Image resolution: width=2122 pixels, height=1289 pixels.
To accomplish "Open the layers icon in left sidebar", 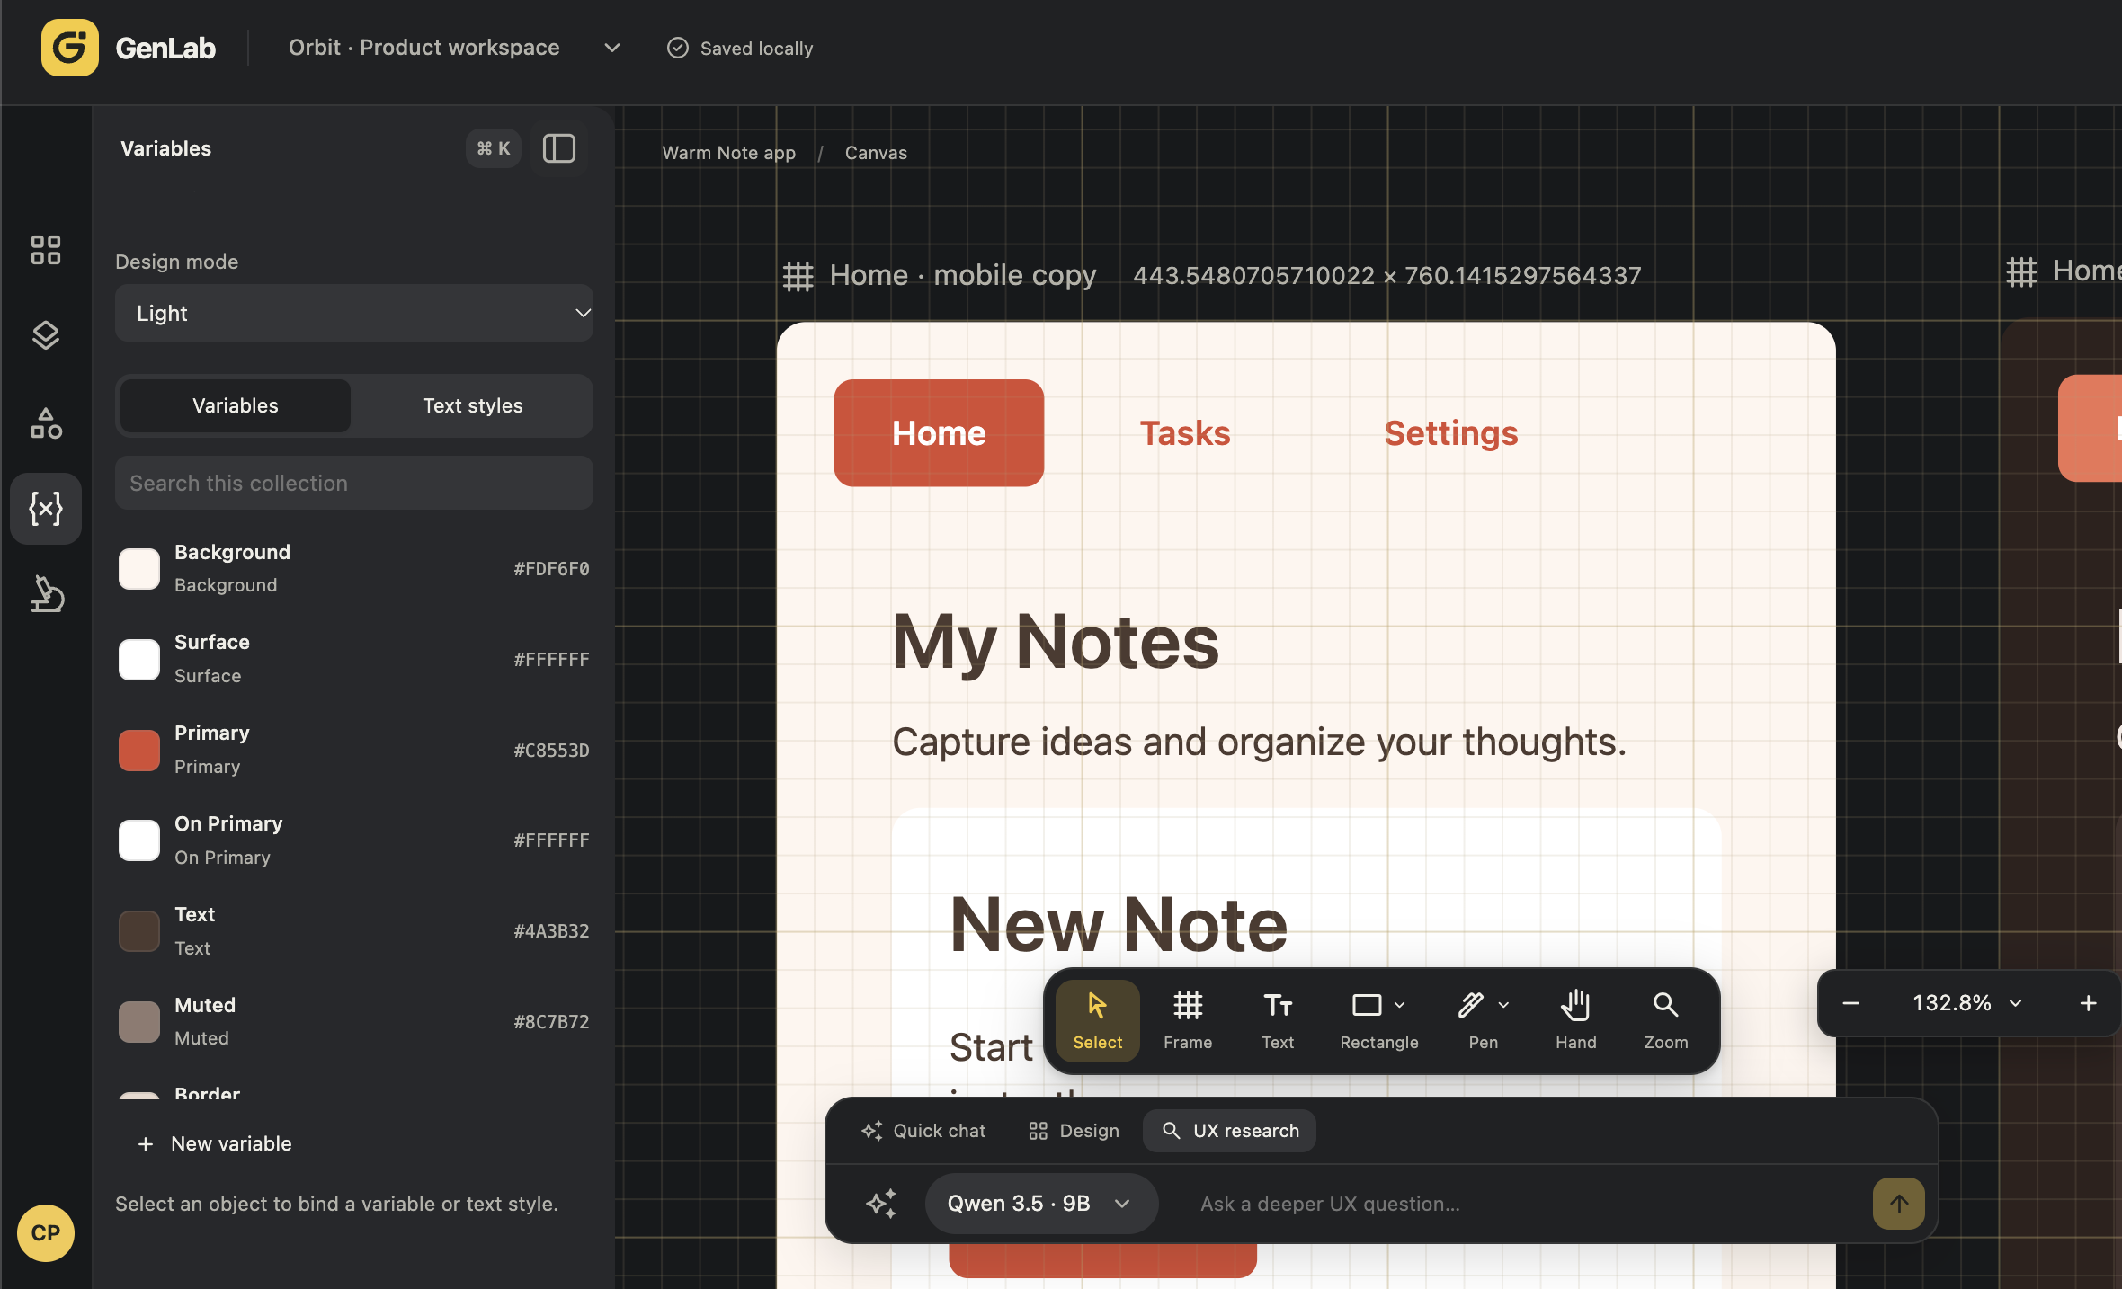I will pos(46,335).
